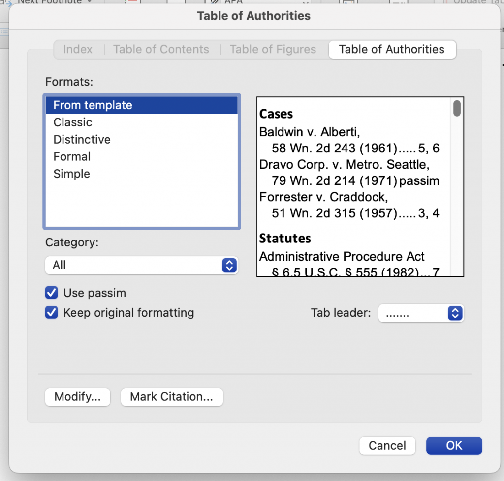Click Cancel to dismiss the dialog
Screen dimensions: 504x481
pyautogui.click(x=387, y=446)
